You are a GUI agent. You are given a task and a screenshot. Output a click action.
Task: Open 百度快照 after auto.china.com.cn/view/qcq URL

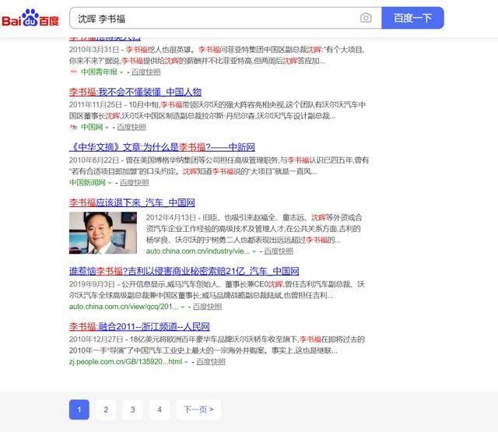tap(207, 307)
